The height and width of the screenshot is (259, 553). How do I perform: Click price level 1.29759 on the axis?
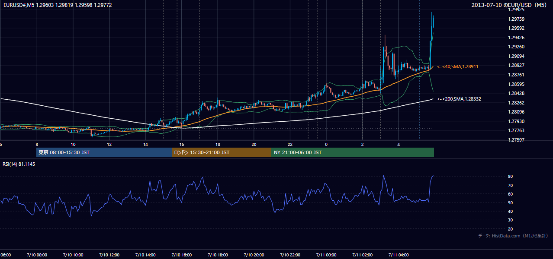516,19
